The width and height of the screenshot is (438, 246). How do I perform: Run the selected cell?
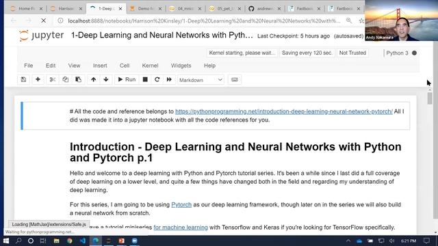click(x=127, y=80)
